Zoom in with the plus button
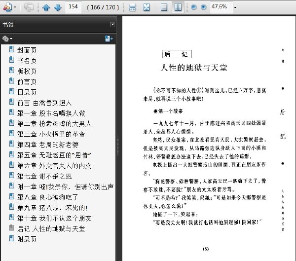Viewport: 296px width, 261px height. [x=203, y=7]
